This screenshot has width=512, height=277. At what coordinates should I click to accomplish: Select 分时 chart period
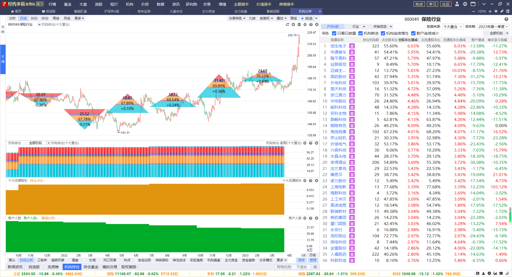(x=12, y=18)
